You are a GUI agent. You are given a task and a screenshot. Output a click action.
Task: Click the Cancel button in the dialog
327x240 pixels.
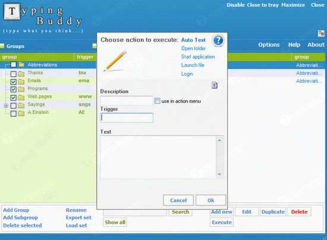[178, 200]
